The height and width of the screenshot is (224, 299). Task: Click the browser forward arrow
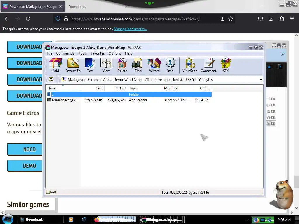[x=18, y=19]
